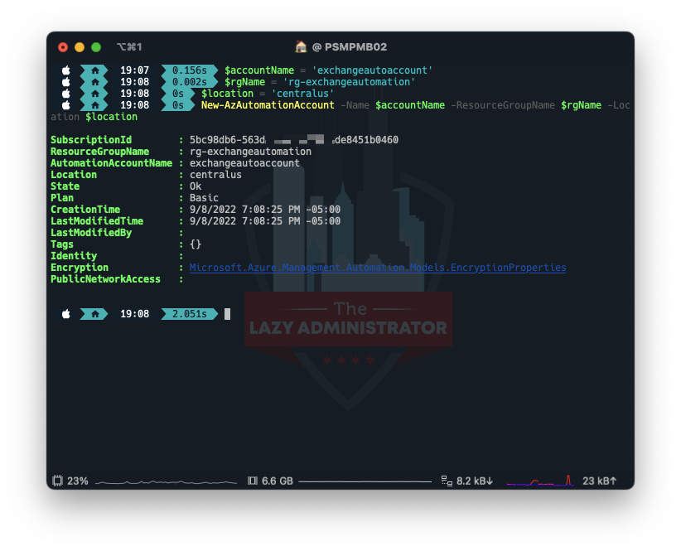Viewport: 681px width, 551px height.
Task: Click the -Name parameter in the command
Action: tap(355, 105)
